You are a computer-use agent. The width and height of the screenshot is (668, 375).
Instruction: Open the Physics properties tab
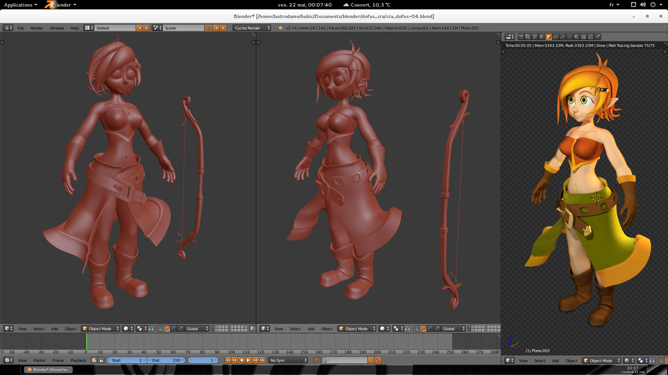(597, 37)
